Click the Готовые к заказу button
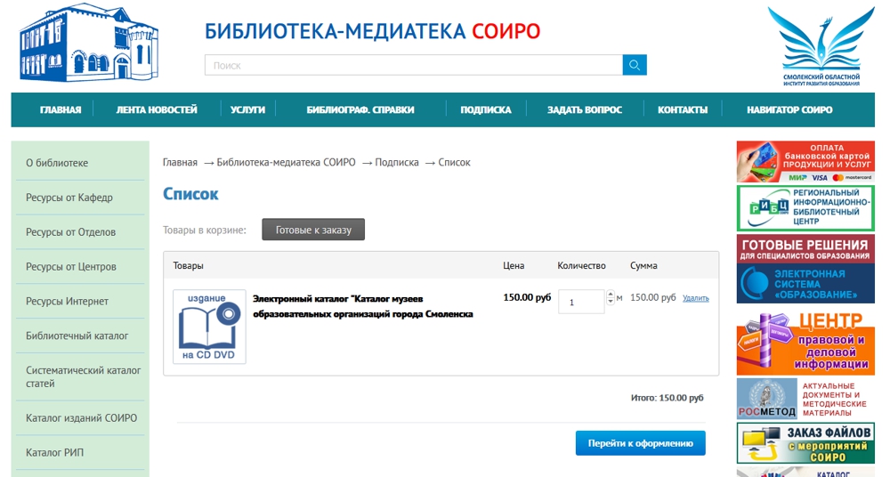This screenshot has width=890, height=477. coord(313,230)
